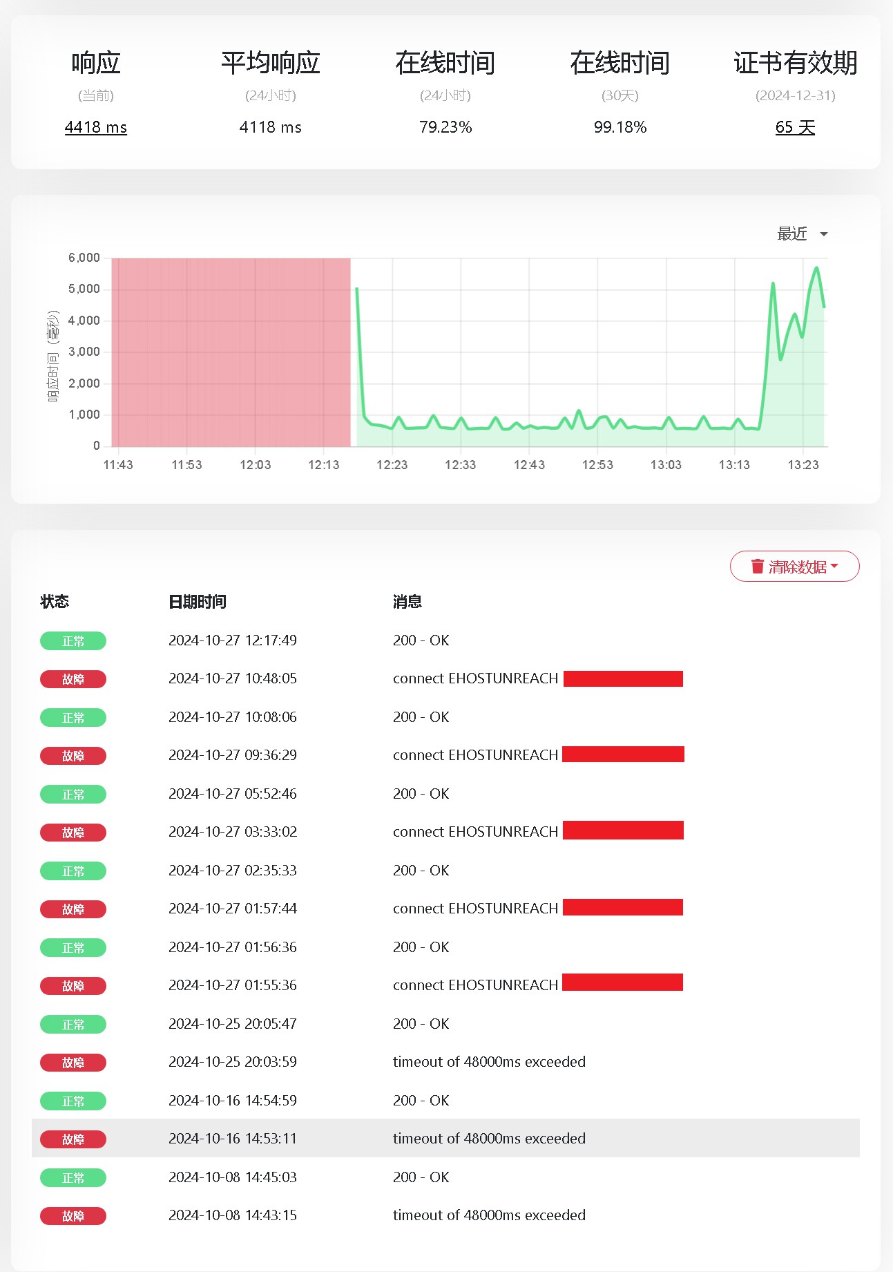Click the date 2024-10-27 09:36:29

[233, 755]
